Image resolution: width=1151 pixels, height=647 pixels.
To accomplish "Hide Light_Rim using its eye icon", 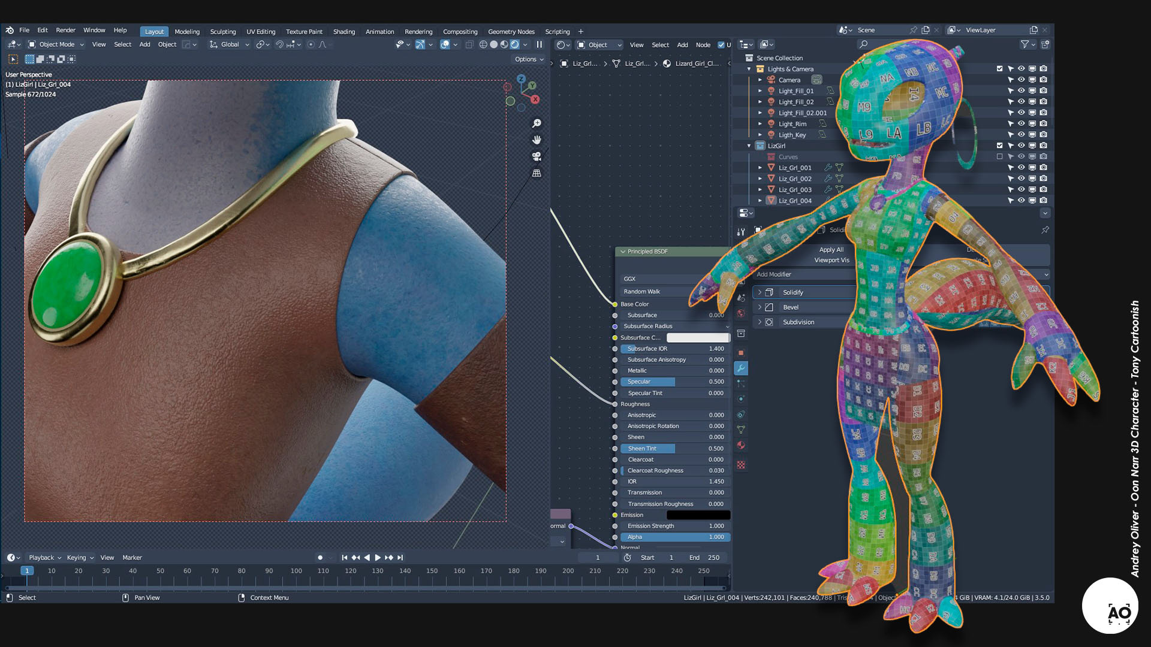I will pos(1022,124).
